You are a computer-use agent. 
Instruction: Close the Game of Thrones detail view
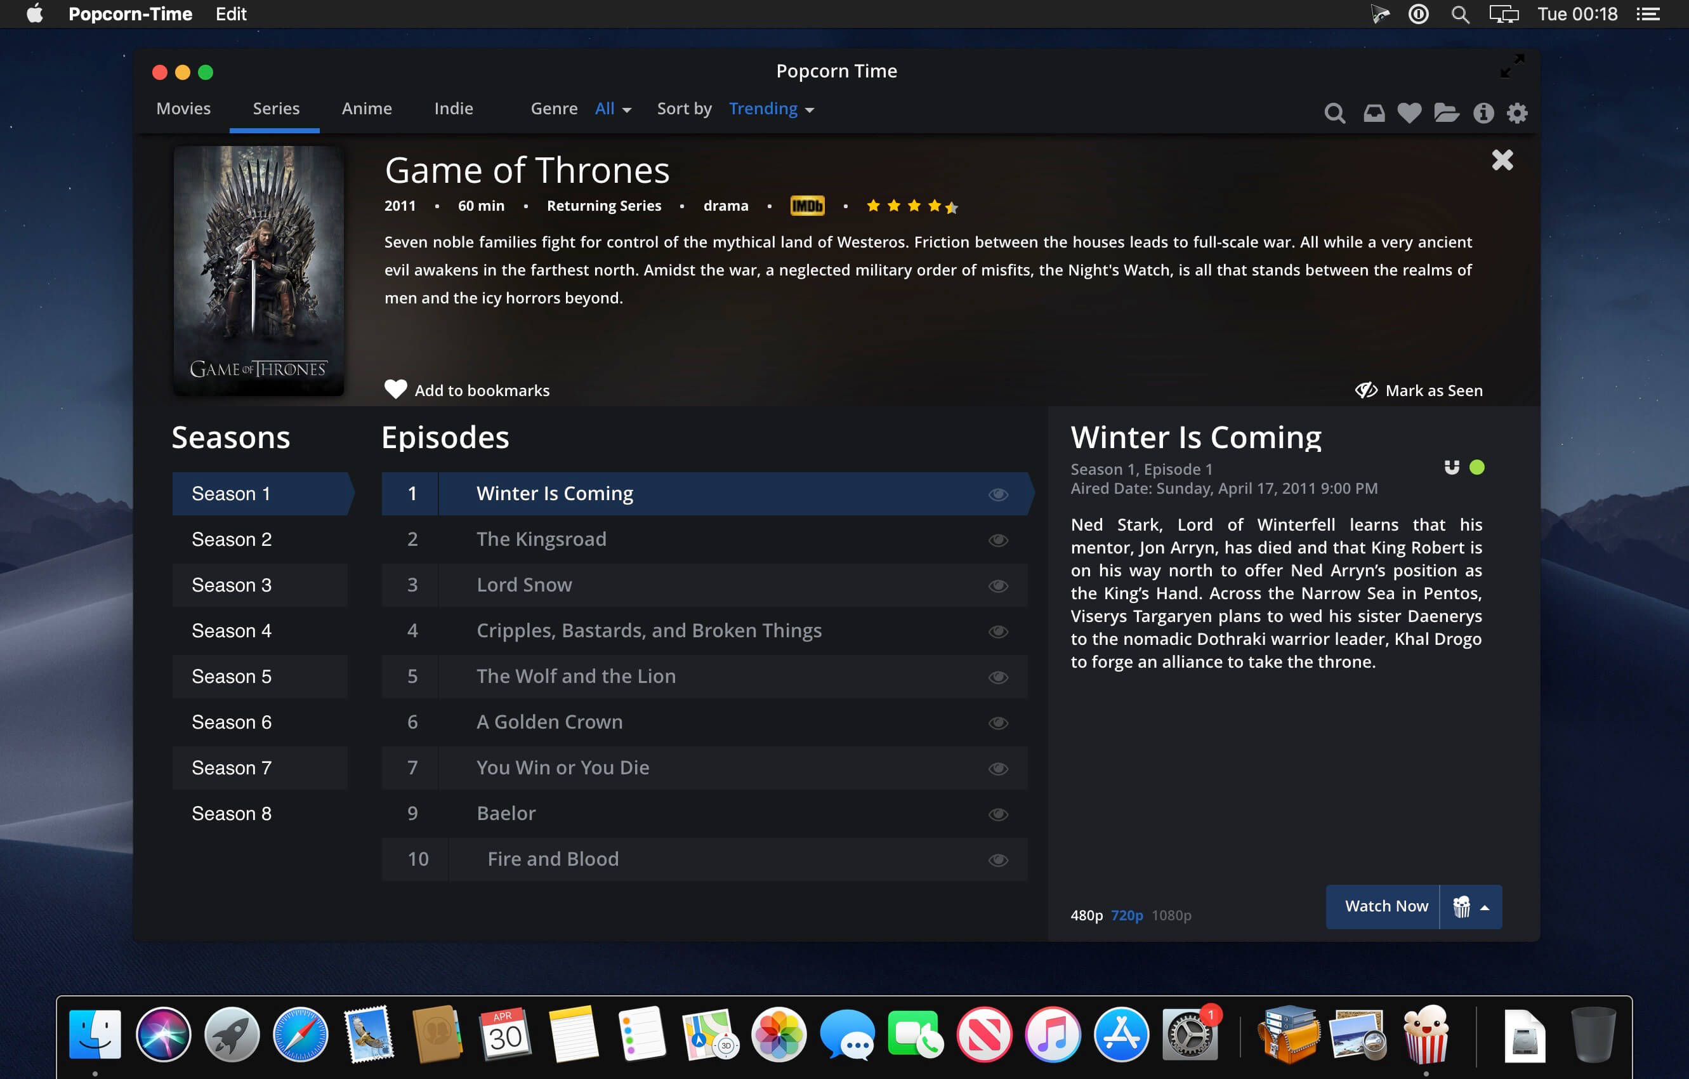point(1502,160)
